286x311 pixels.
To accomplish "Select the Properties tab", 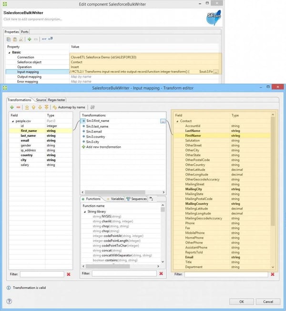I will (12, 32).
